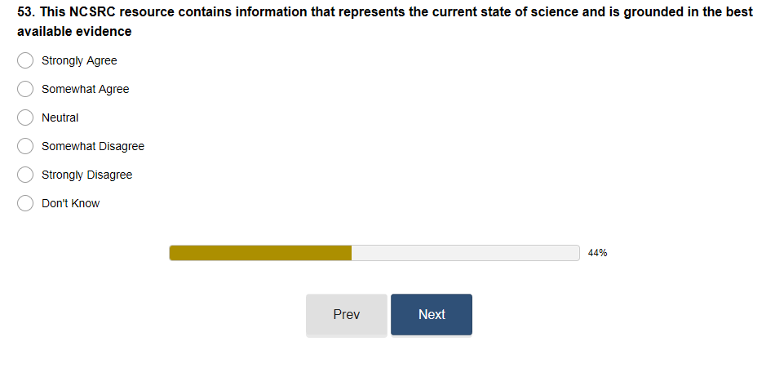775x368 pixels.
Task: Select the Strongly Agree radio button
Action: tap(25, 60)
